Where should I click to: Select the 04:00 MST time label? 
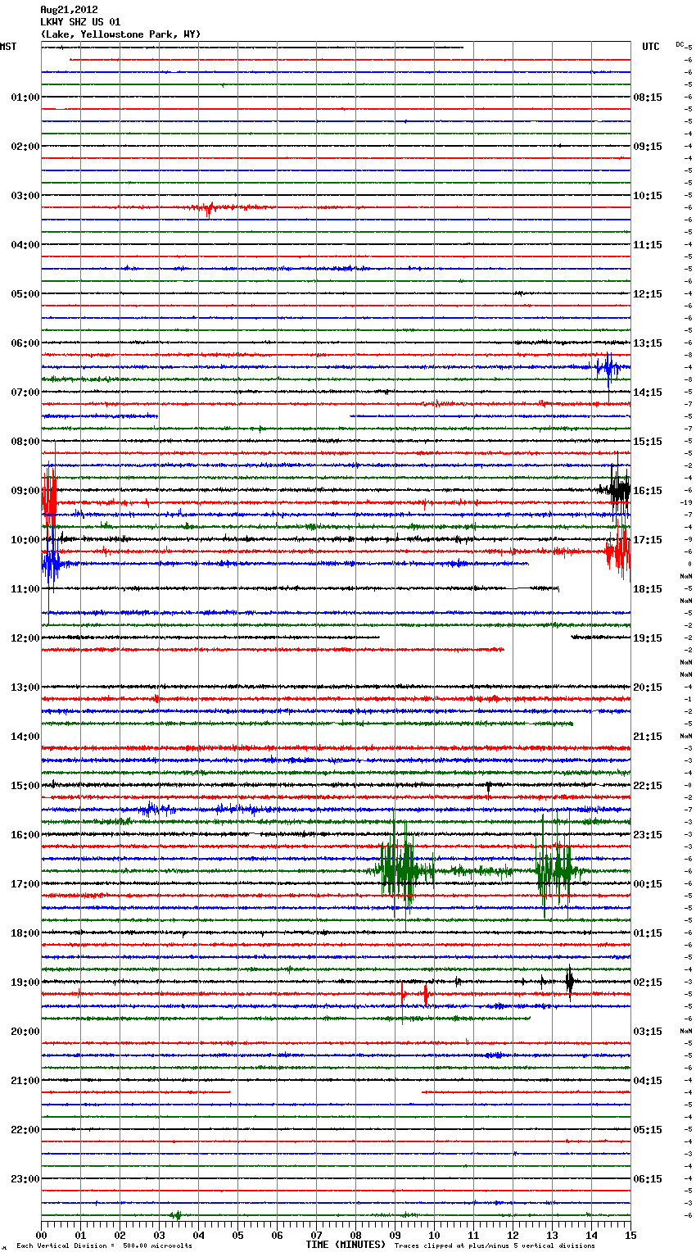click(25, 245)
